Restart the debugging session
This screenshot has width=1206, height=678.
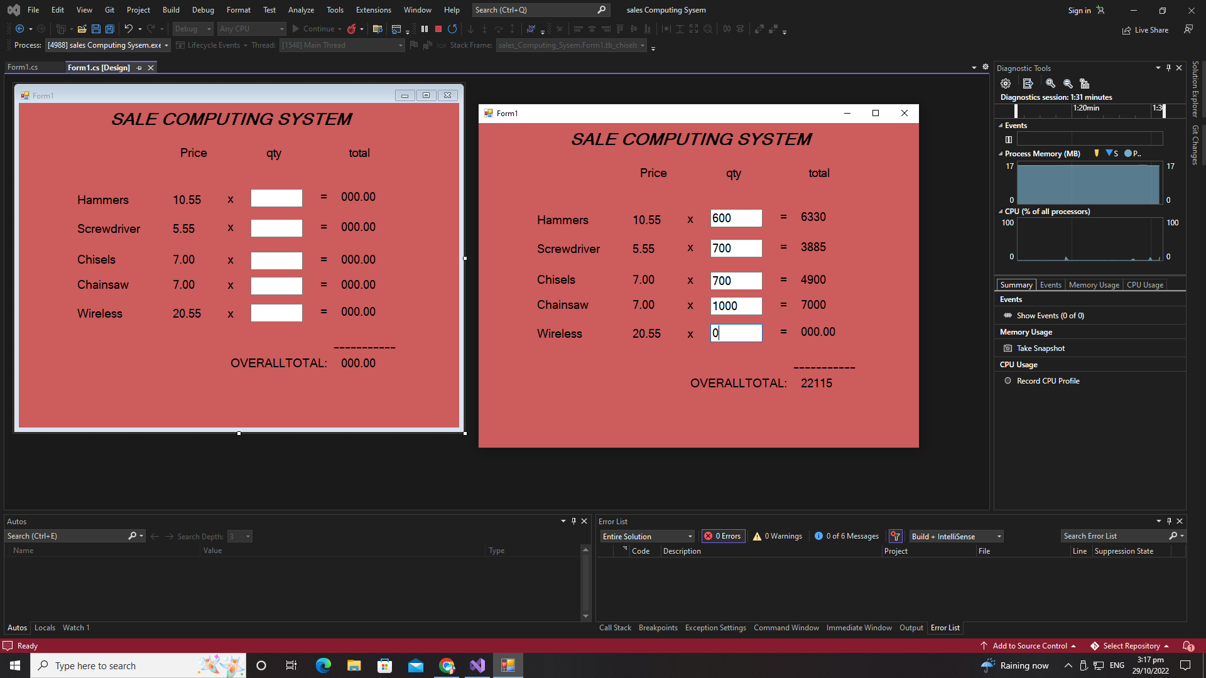pos(452,29)
